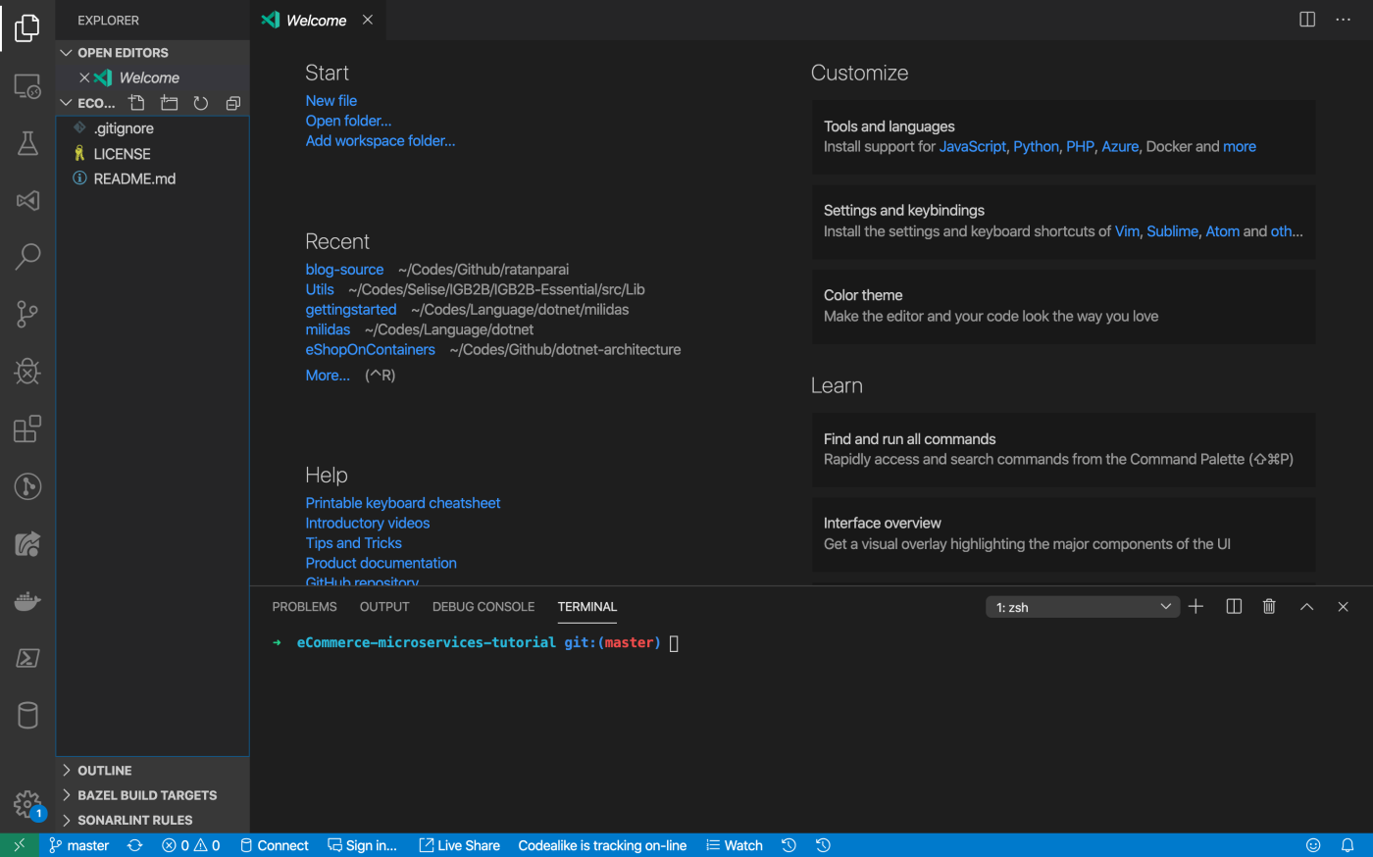
Task: Open the terminal selector dropdown showing 1: zsh
Action: (x=1082, y=606)
